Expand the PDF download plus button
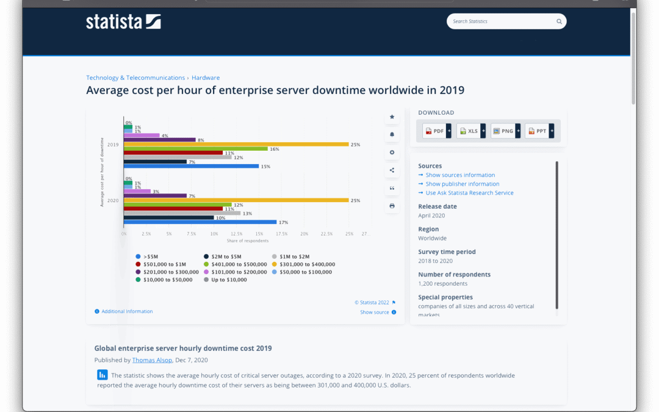659x412 pixels. [448, 131]
